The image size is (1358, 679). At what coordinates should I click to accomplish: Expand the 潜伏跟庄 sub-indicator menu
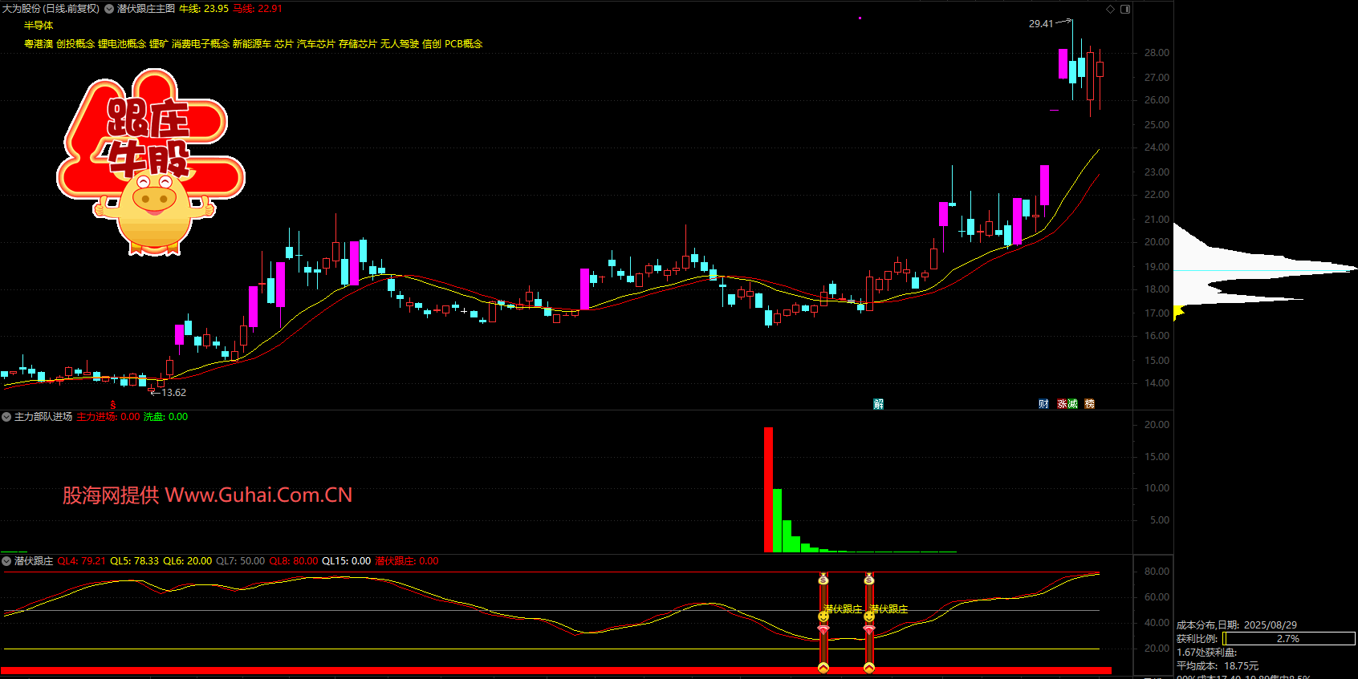point(6,561)
